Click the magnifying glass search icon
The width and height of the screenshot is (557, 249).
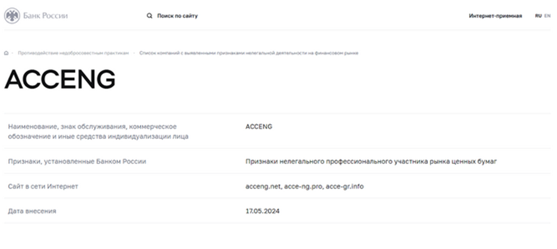pyautogui.click(x=150, y=16)
